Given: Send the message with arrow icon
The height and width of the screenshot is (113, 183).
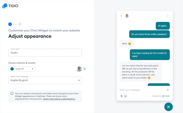Looking at the screenshot, I should point(168,90).
